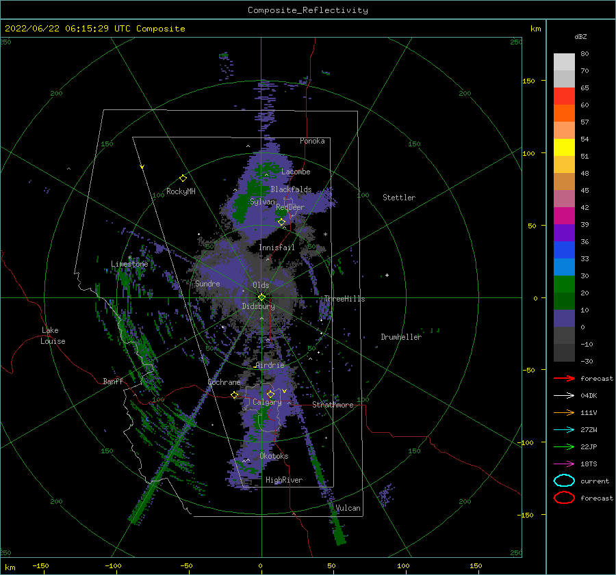Viewport: 616px width, 575px height.
Task: Click the red forecast arrow in legend
Action: coord(564,378)
